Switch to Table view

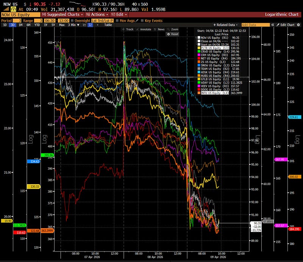(108, 25)
